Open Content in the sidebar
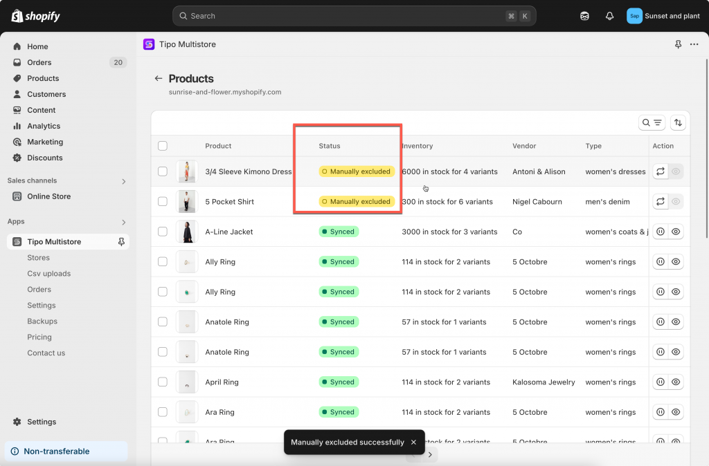709x466 pixels. pos(68,110)
